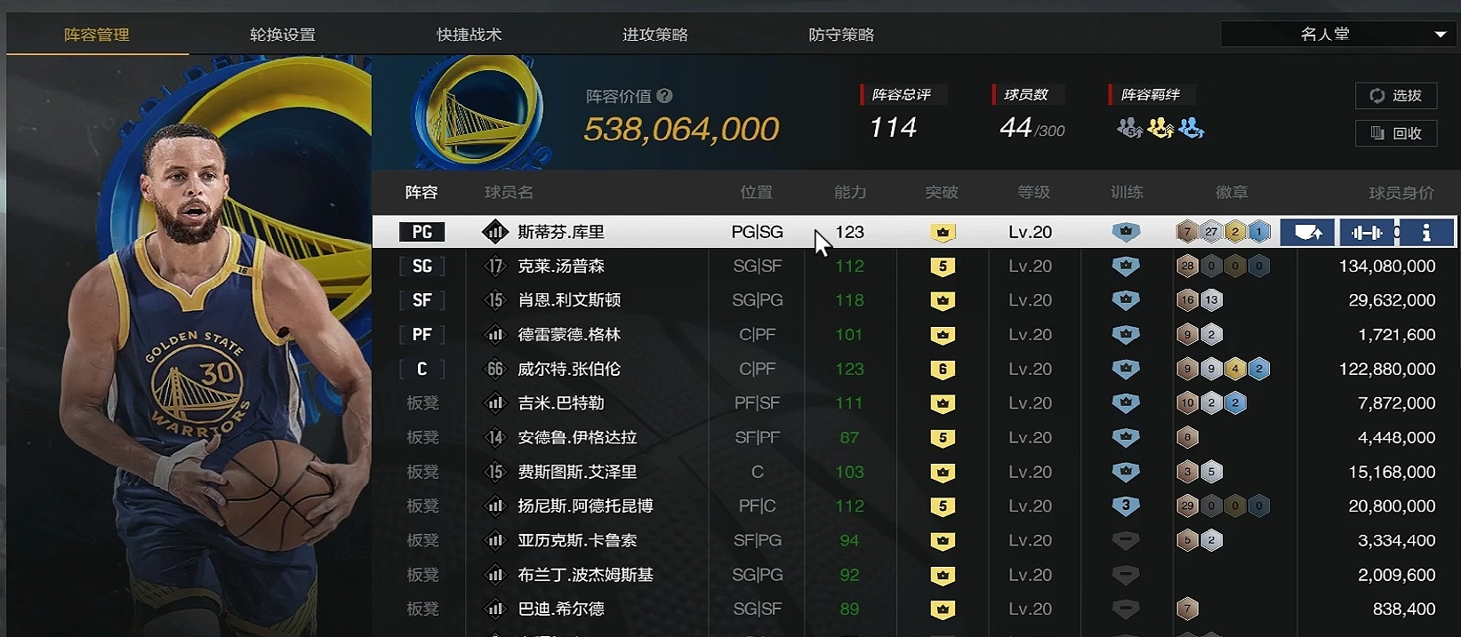This screenshot has width=1461, height=637.
Task: Select player 巴迪.希尔德
Action: [x=561, y=609]
